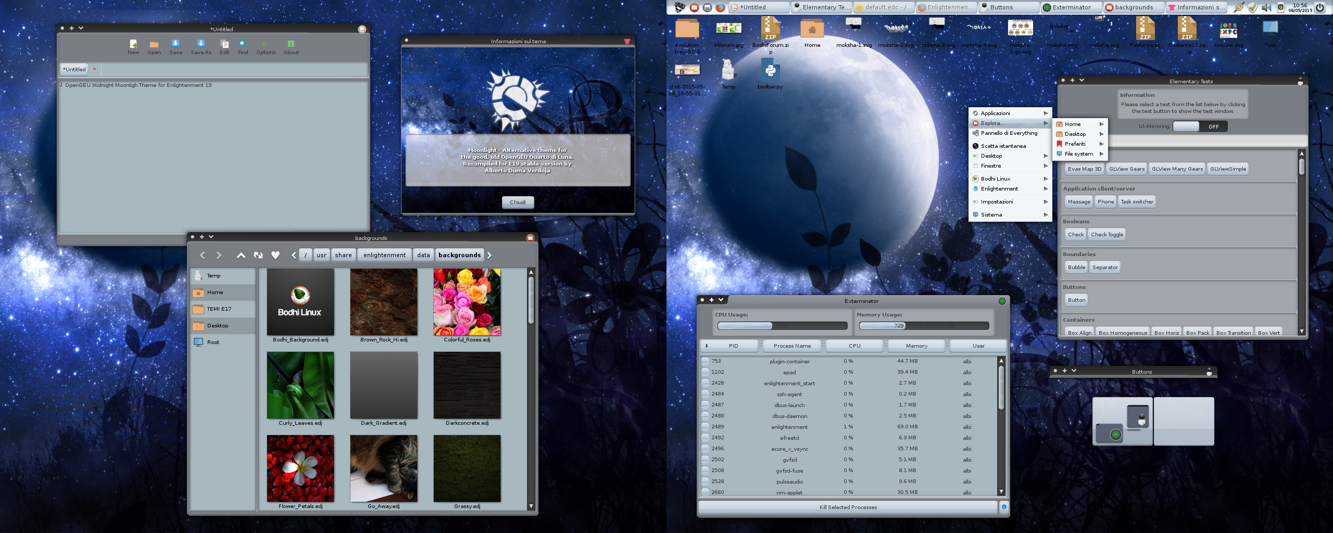1333x533 pixels.
Task: Expand the Sistema submenu
Action: click(x=1010, y=214)
